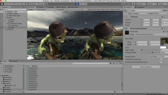Switch to the Animation tab
The height and width of the screenshot is (95, 168).
[61, 7]
